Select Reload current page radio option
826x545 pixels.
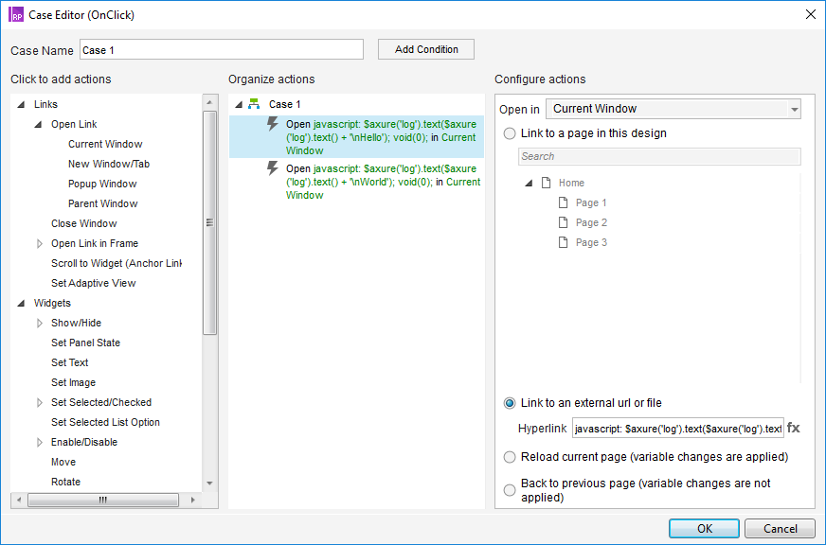pos(511,457)
